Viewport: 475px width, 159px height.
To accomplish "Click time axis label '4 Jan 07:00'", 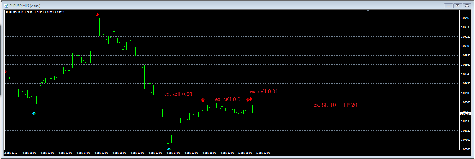I will (x=83, y=153).
